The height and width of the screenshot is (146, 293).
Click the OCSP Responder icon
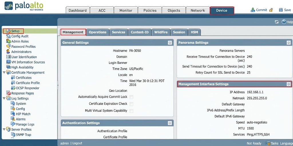[13, 88]
